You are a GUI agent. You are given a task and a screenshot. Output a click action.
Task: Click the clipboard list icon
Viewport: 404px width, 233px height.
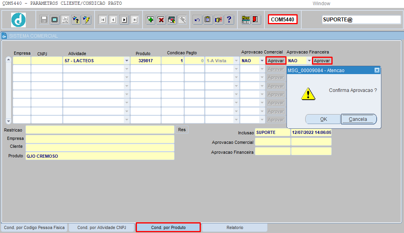[x=208, y=19]
